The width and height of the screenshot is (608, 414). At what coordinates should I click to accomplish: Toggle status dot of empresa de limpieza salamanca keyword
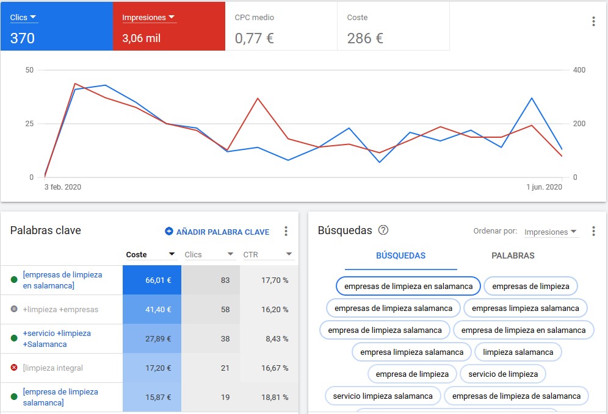[x=14, y=397]
